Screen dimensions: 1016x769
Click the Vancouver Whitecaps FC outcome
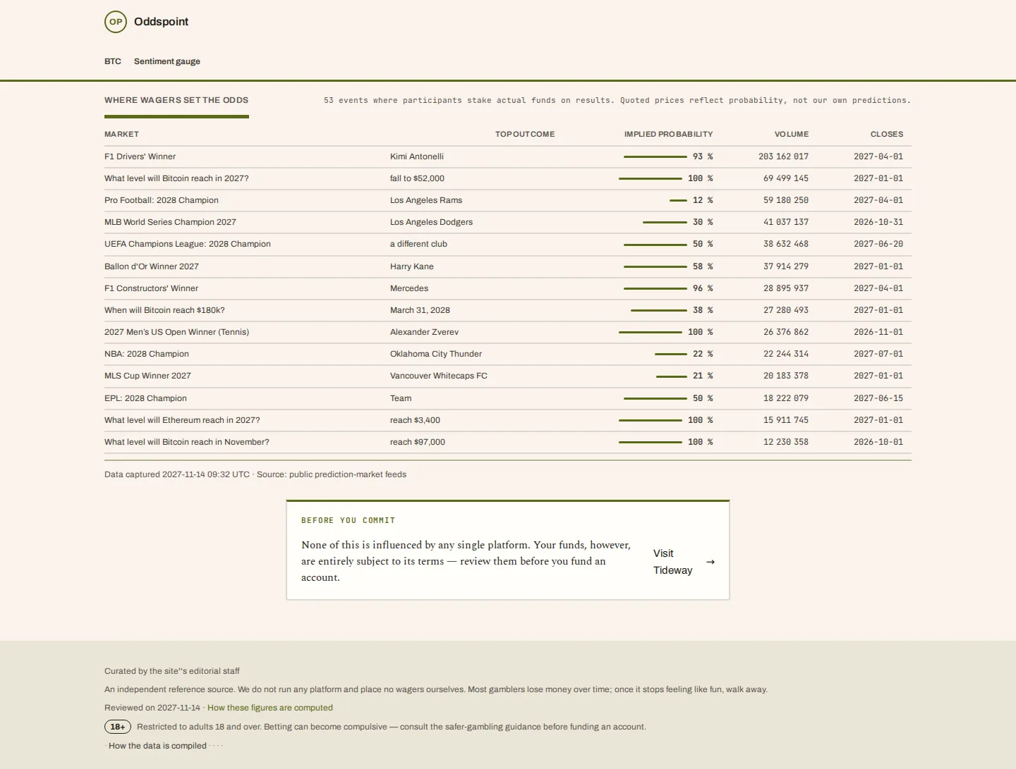pos(439,376)
